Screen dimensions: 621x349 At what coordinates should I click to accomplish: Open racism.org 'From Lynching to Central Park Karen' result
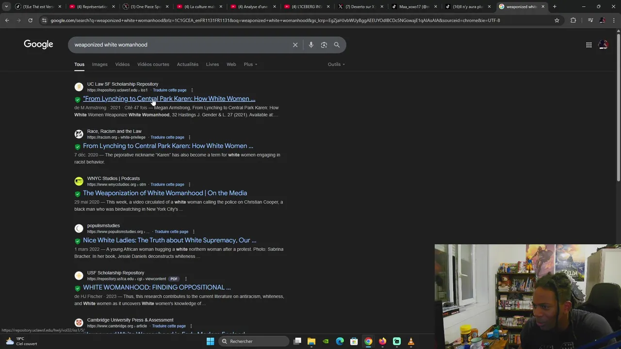click(168, 146)
